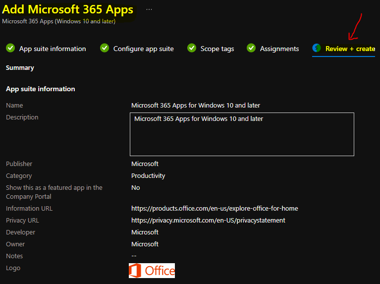Image resolution: width=380 pixels, height=284 pixels.
Task: Click the green check icon of Configure app suite
Action: pyautogui.click(x=105, y=48)
